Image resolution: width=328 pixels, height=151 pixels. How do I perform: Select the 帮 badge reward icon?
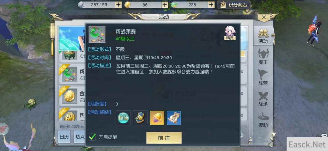click(140, 118)
